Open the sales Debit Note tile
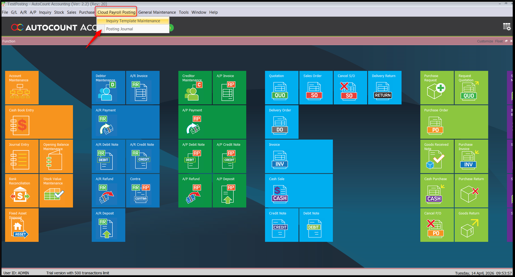 [x=316, y=225]
